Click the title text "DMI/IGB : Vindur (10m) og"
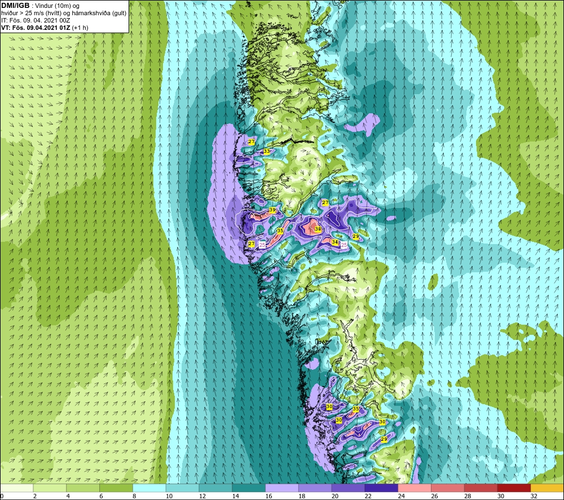Image resolution: width=564 pixels, height=500 pixels. [x=41, y=6]
